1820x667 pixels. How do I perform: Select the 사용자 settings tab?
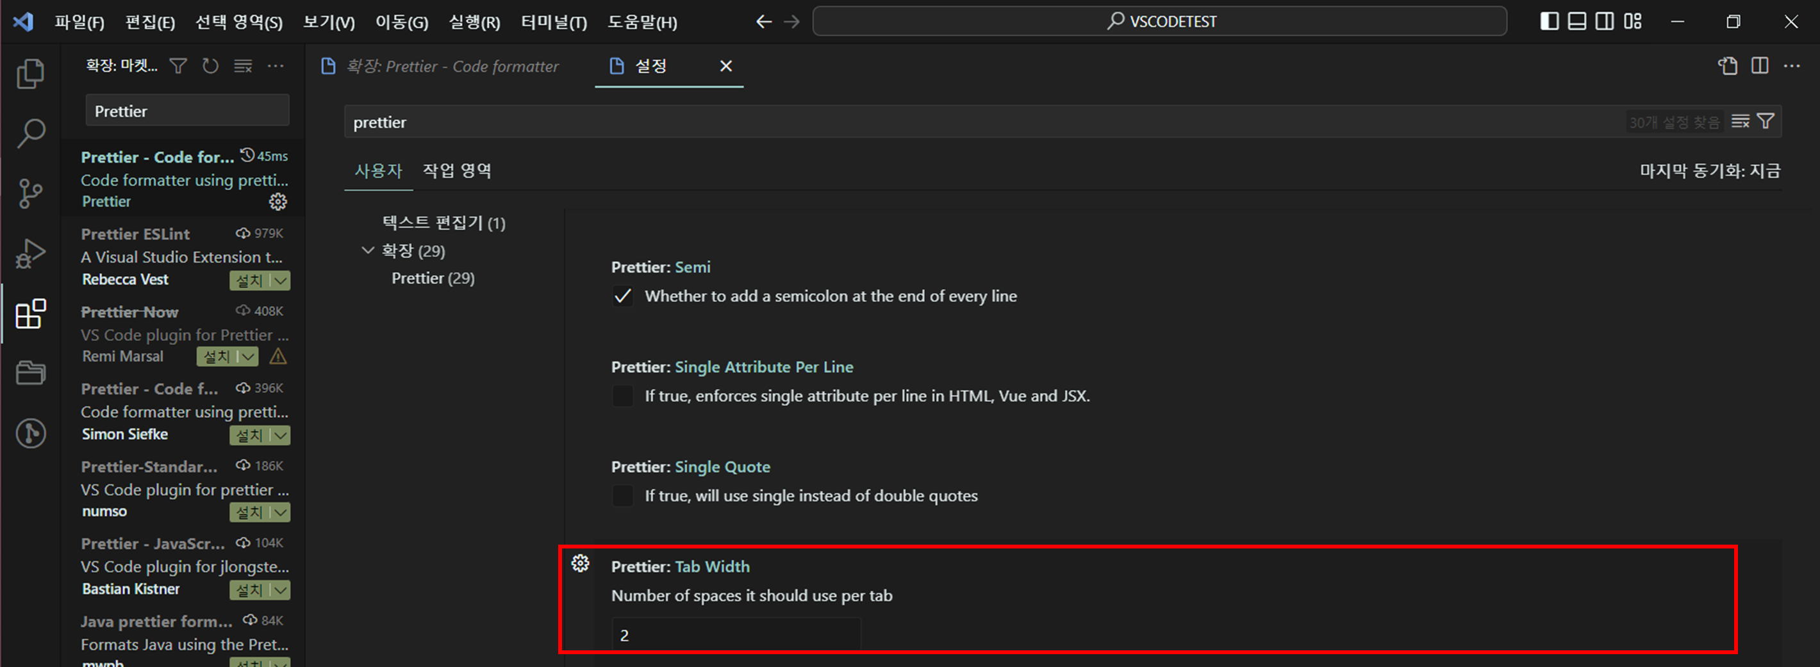click(x=378, y=170)
